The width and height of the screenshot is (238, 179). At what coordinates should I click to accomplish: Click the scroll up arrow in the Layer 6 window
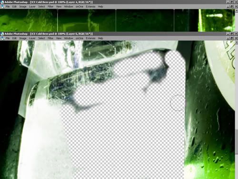pyautogui.click(x=237, y=42)
